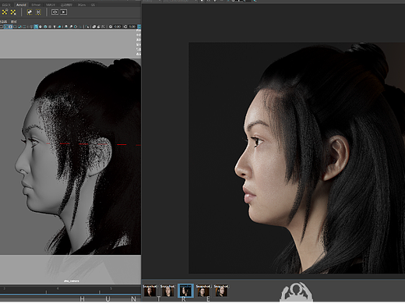Open the XGen shelf tab
This screenshot has height=304, width=405.
click(82, 5)
